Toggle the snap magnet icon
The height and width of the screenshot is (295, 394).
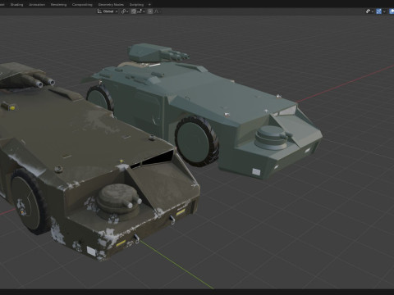[134, 11]
